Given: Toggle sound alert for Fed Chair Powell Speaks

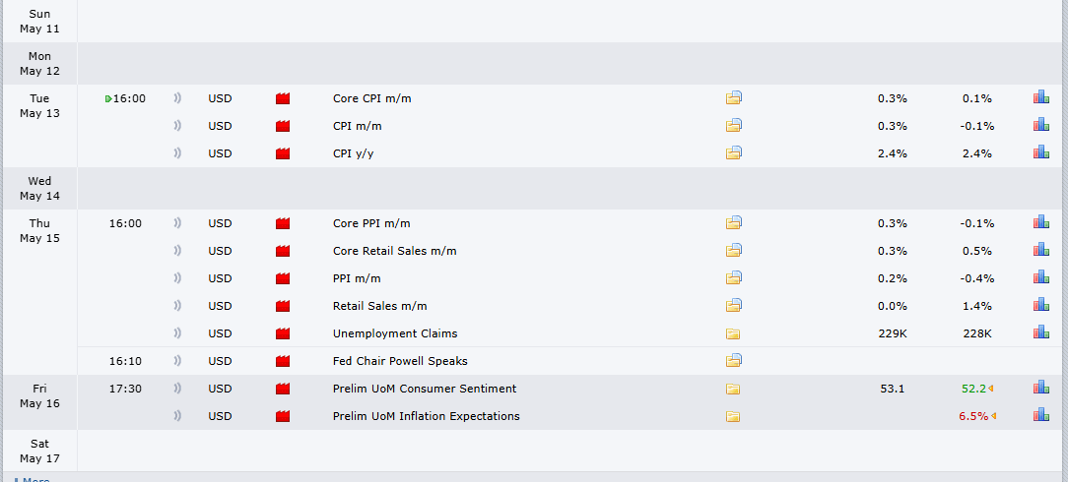Looking at the screenshot, I should (177, 361).
